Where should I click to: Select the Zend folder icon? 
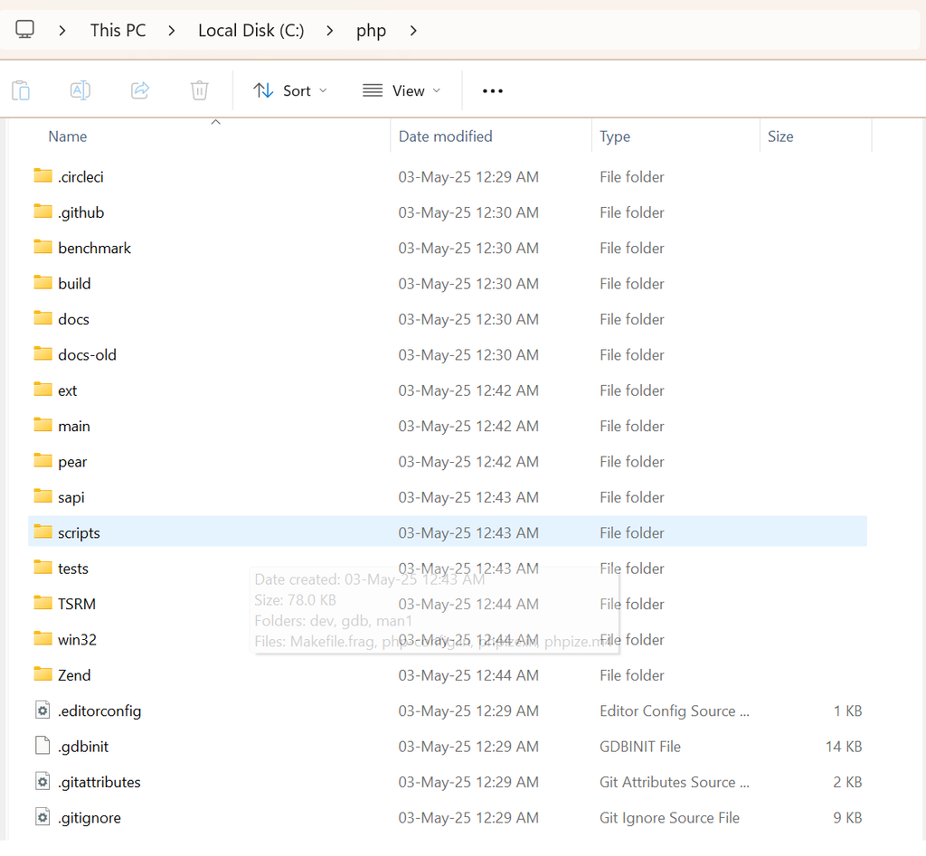point(43,674)
